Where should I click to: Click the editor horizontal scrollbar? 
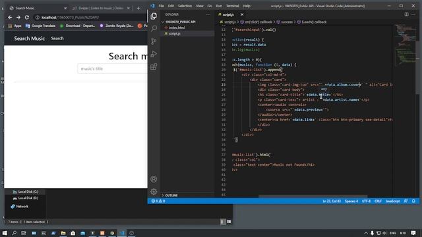click(x=313, y=196)
